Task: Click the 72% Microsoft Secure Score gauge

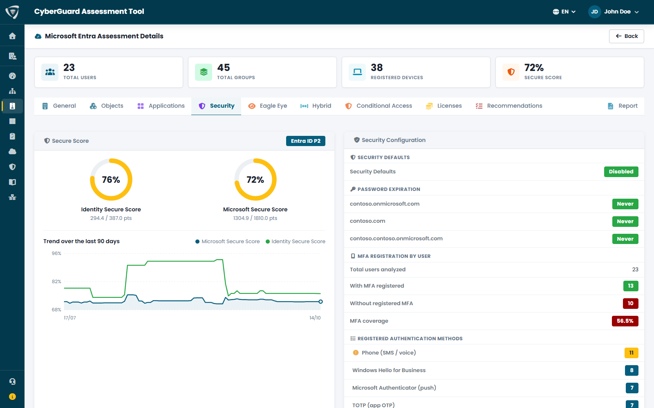Action: pos(255,180)
